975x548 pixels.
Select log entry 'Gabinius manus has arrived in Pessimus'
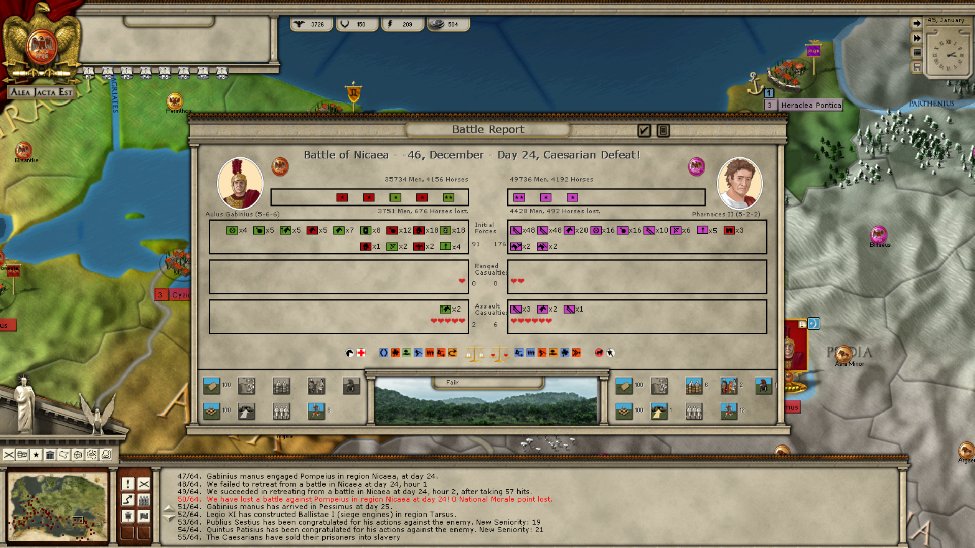point(284,507)
